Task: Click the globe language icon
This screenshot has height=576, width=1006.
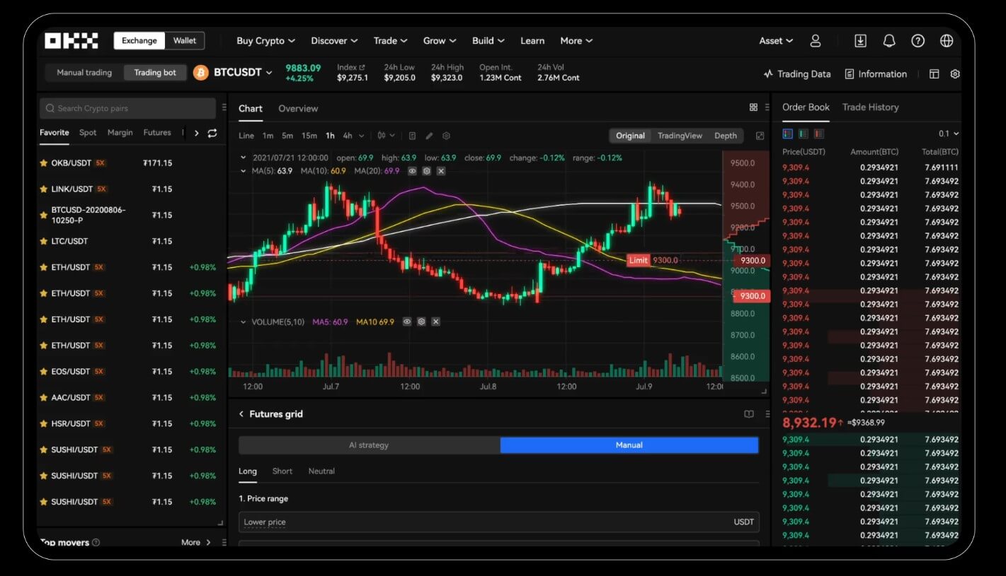Action: coord(947,41)
